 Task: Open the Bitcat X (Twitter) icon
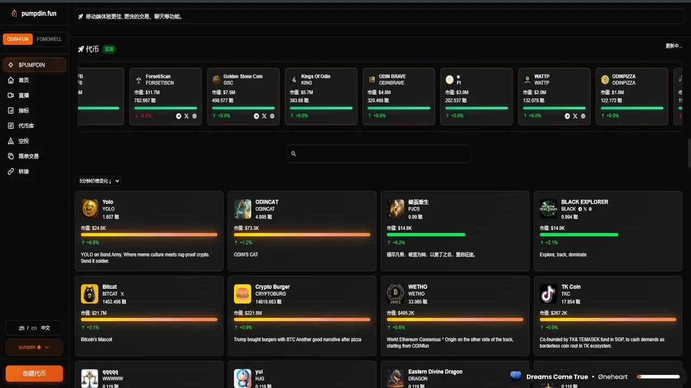[x=122, y=294]
